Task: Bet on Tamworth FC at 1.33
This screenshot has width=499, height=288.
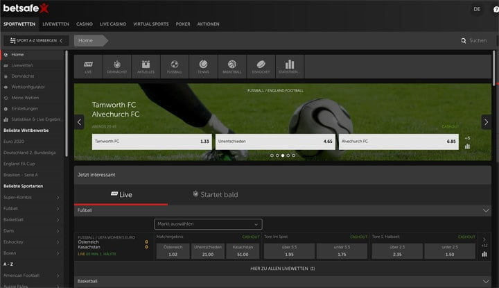Action: point(152,142)
